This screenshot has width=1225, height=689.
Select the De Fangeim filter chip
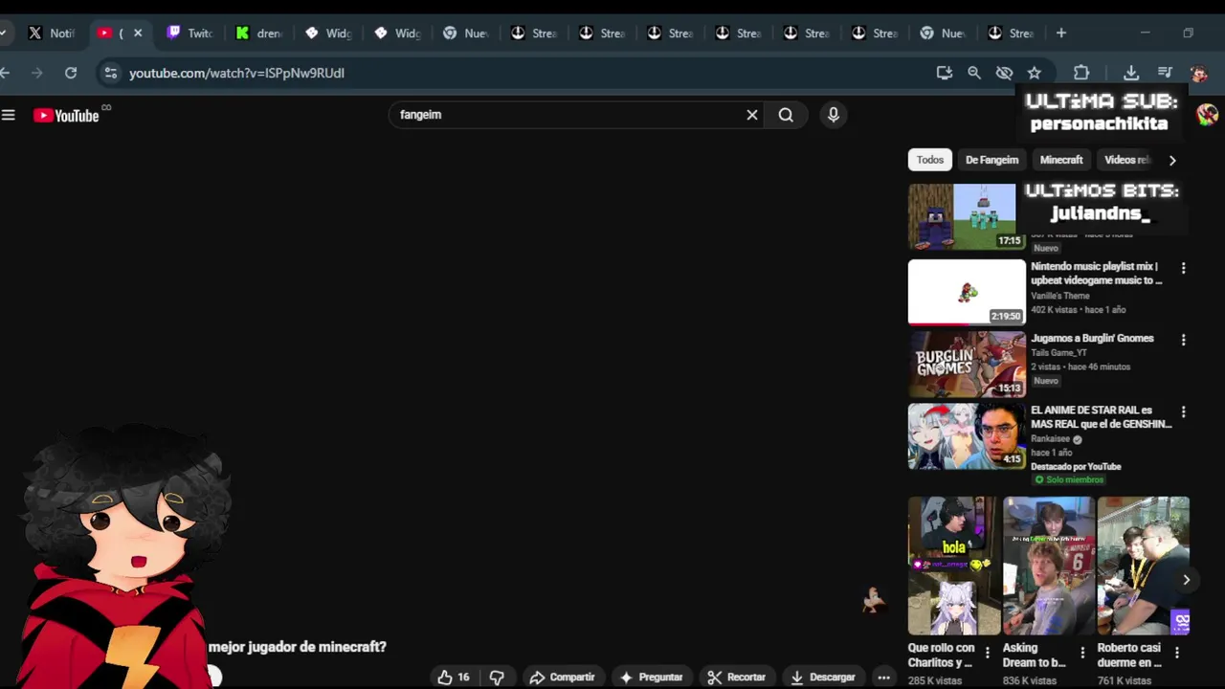pyautogui.click(x=991, y=160)
